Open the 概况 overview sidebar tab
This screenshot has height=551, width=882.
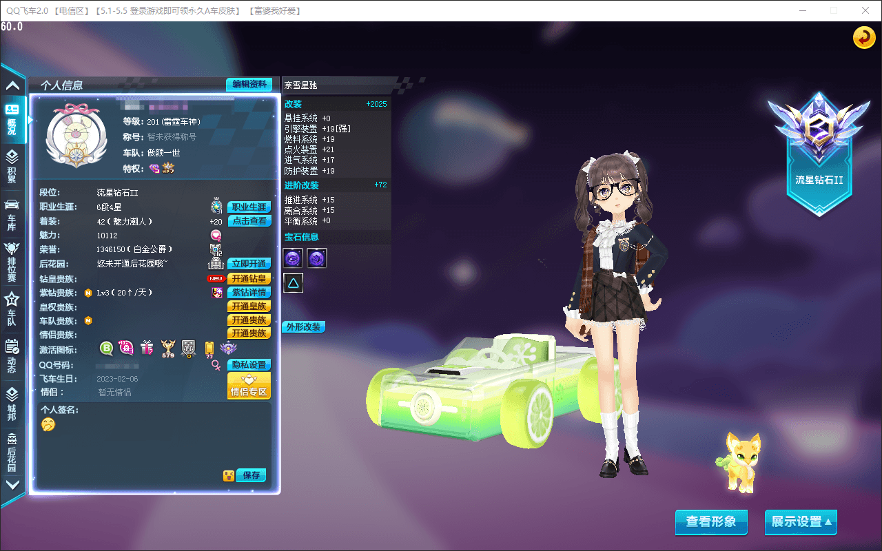click(x=12, y=120)
